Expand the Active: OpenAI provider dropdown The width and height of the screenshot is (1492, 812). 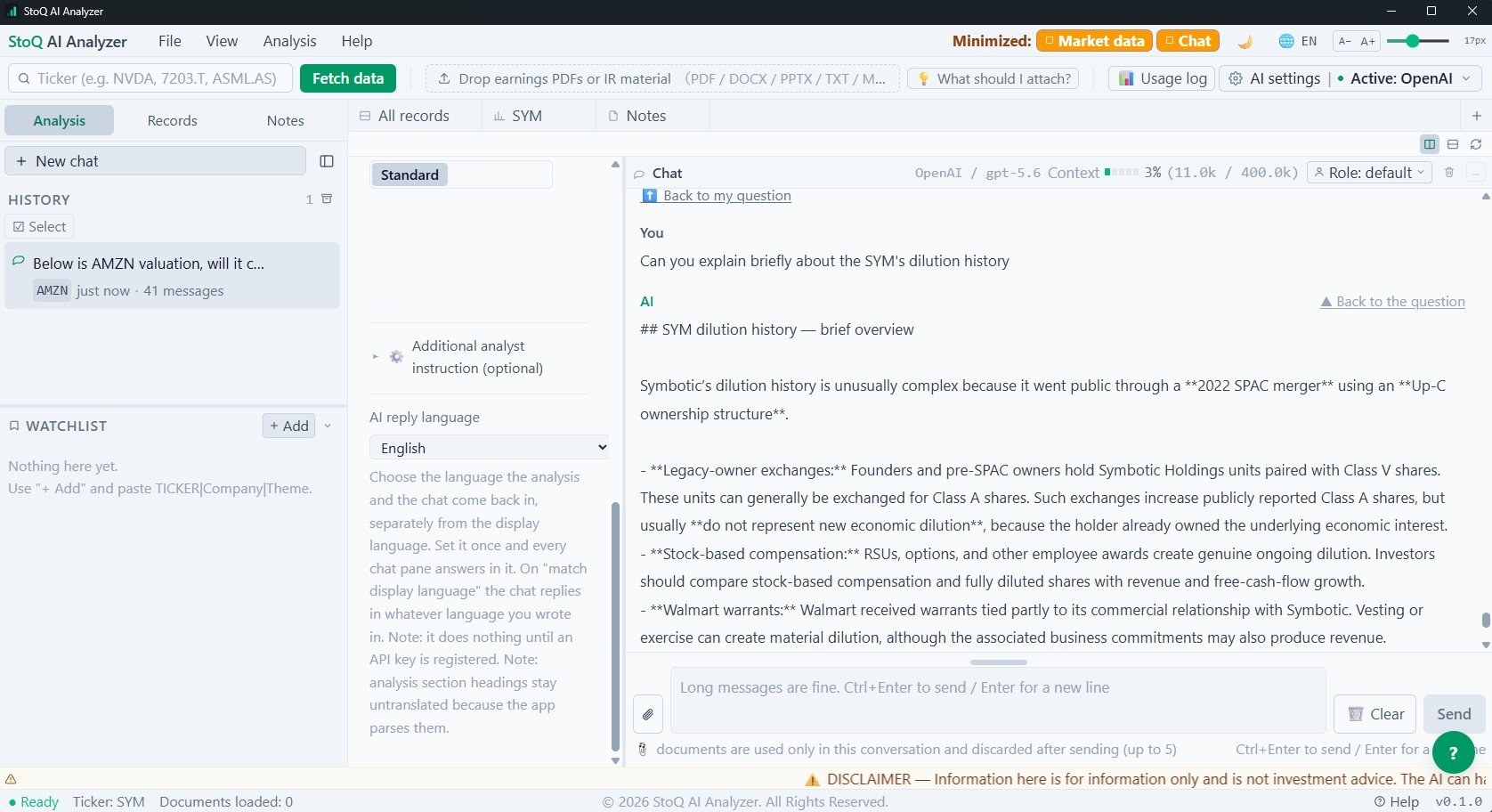1410,78
